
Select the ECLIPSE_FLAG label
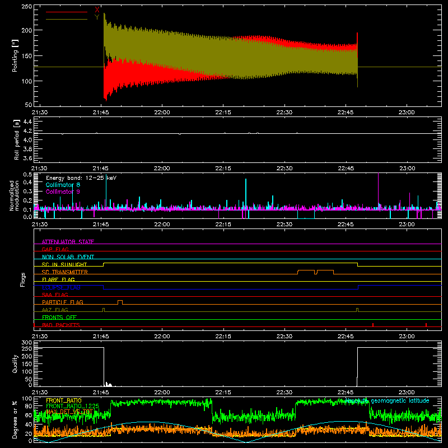point(61,287)
